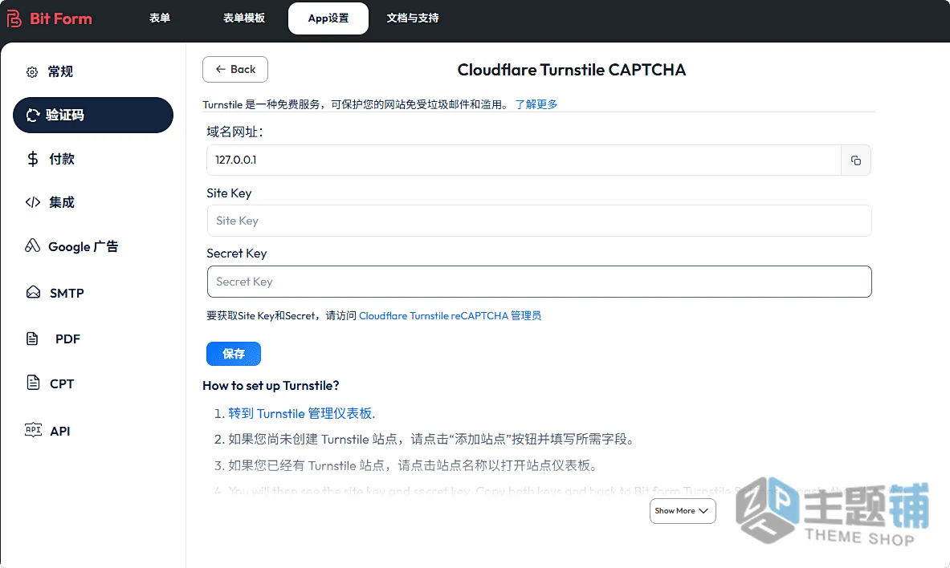Click the Cloudflare Turnstile CAPTCHA heading
The height and width of the screenshot is (568, 950).
[x=571, y=70]
